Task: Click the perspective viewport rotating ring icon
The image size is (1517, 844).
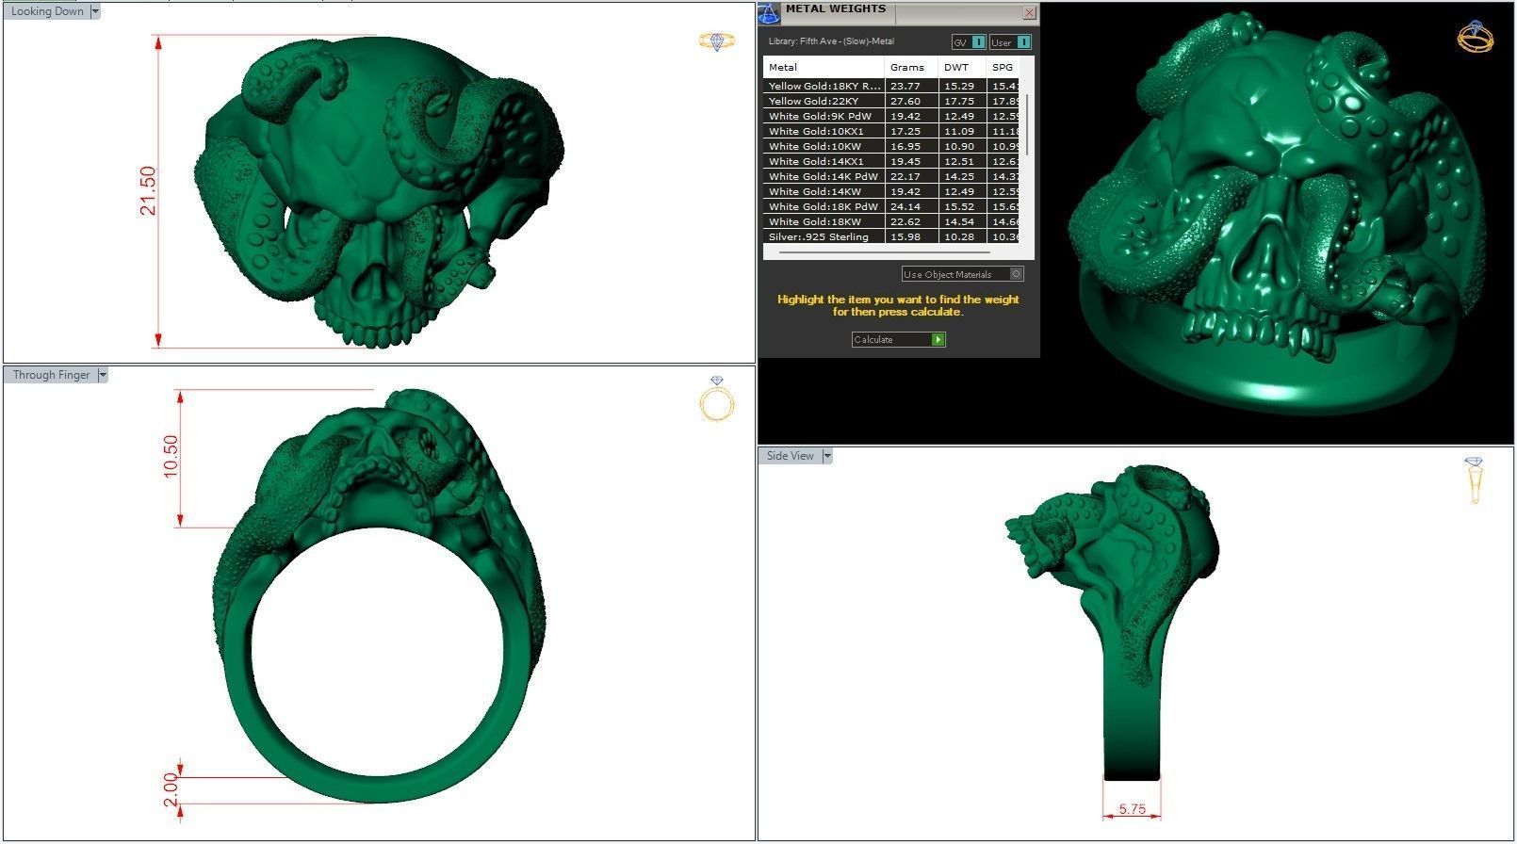Action: pyautogui.click(x=1475, y=36)
